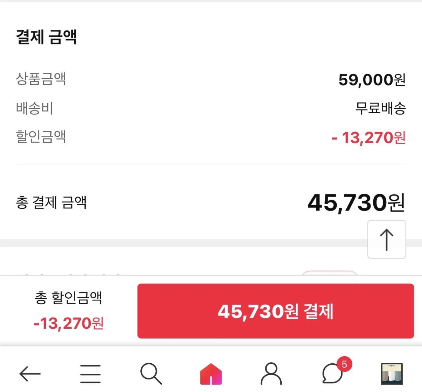
Task: Select the 무료배송 free shipping text
Action: (381, 108)
